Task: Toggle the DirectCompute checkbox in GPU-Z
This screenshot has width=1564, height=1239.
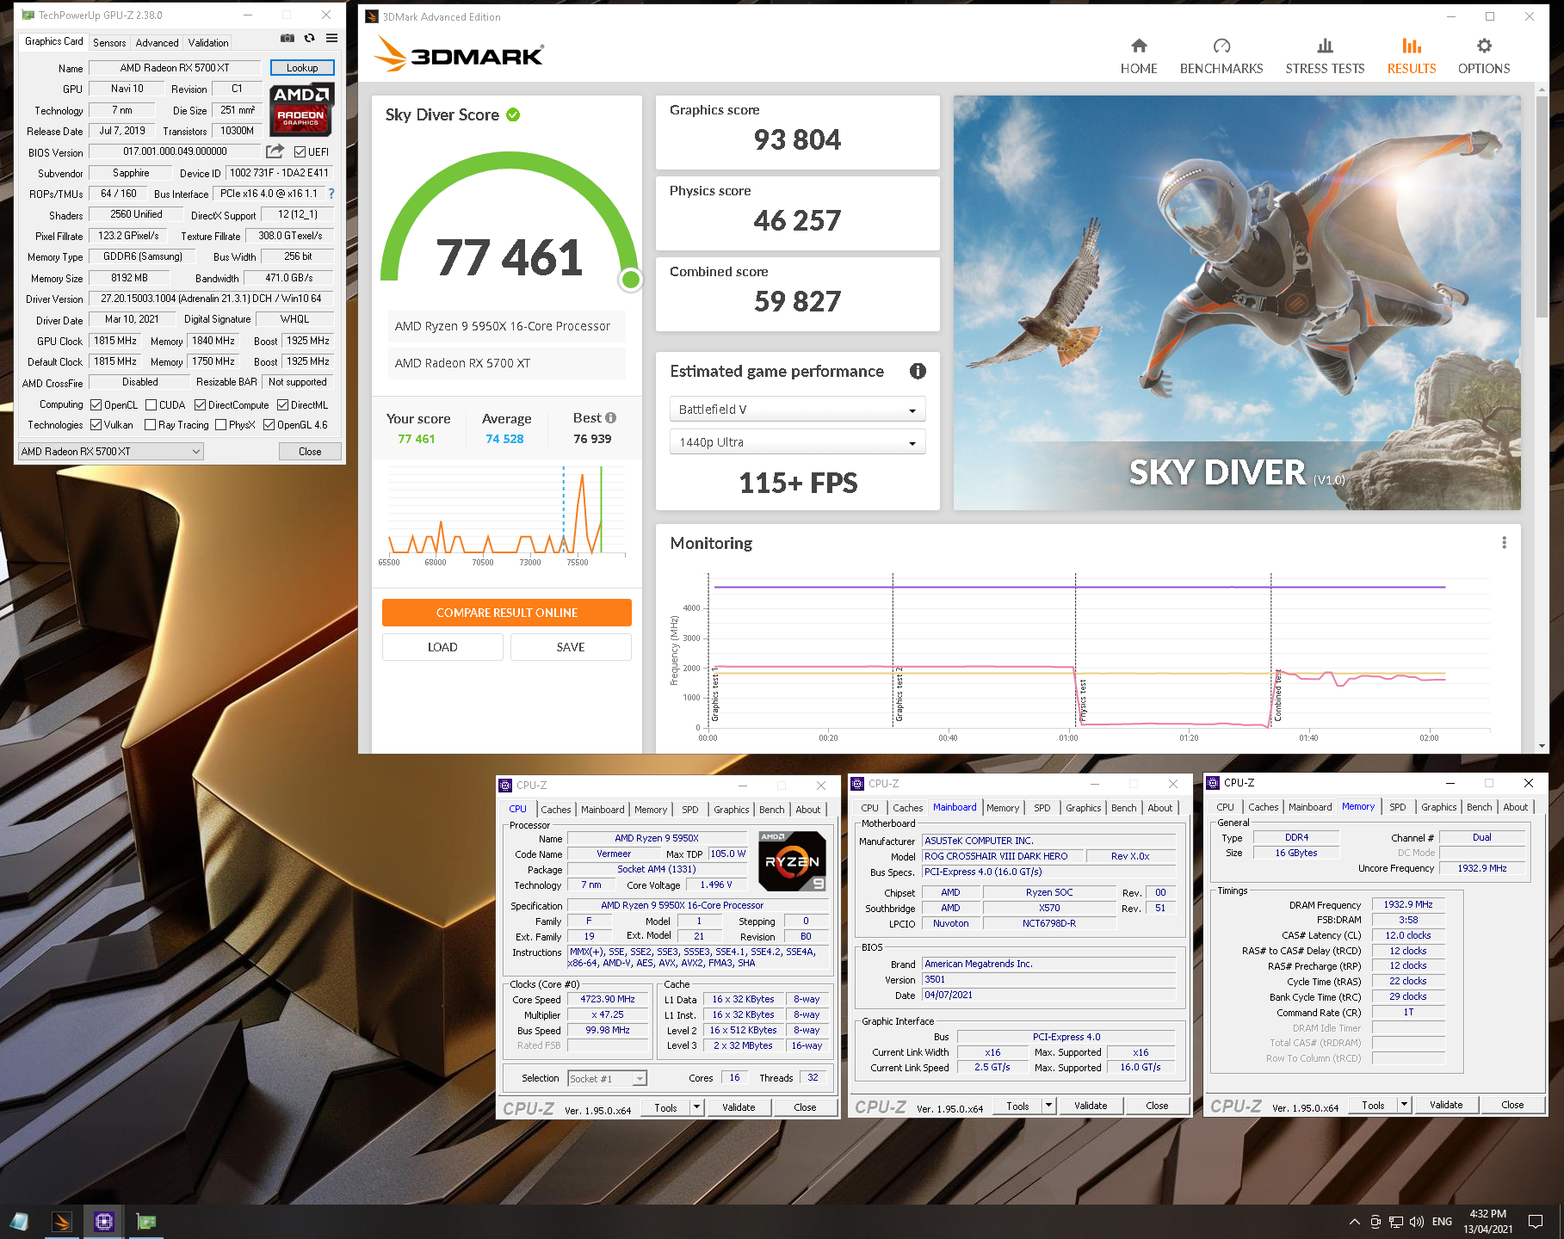Action: pos(200,404)
